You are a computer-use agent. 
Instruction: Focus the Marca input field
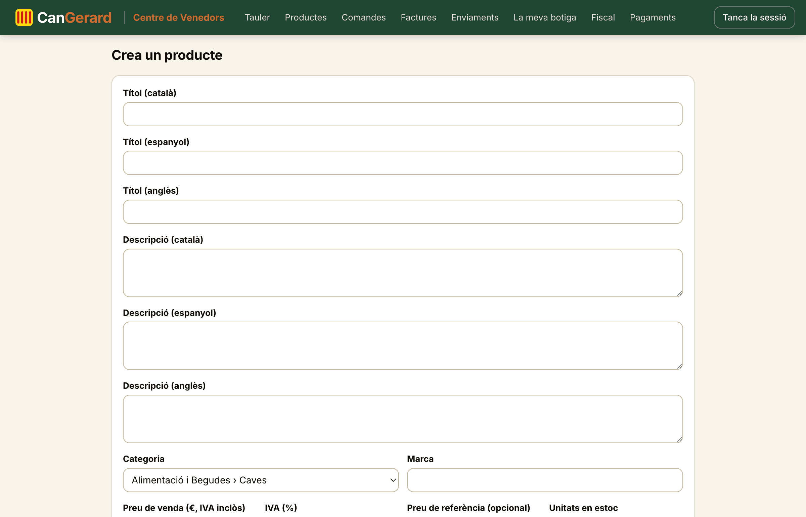pos(545,480)
